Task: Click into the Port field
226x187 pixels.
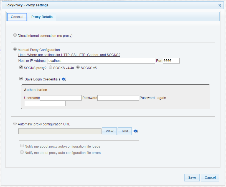Action: point(171,61)
